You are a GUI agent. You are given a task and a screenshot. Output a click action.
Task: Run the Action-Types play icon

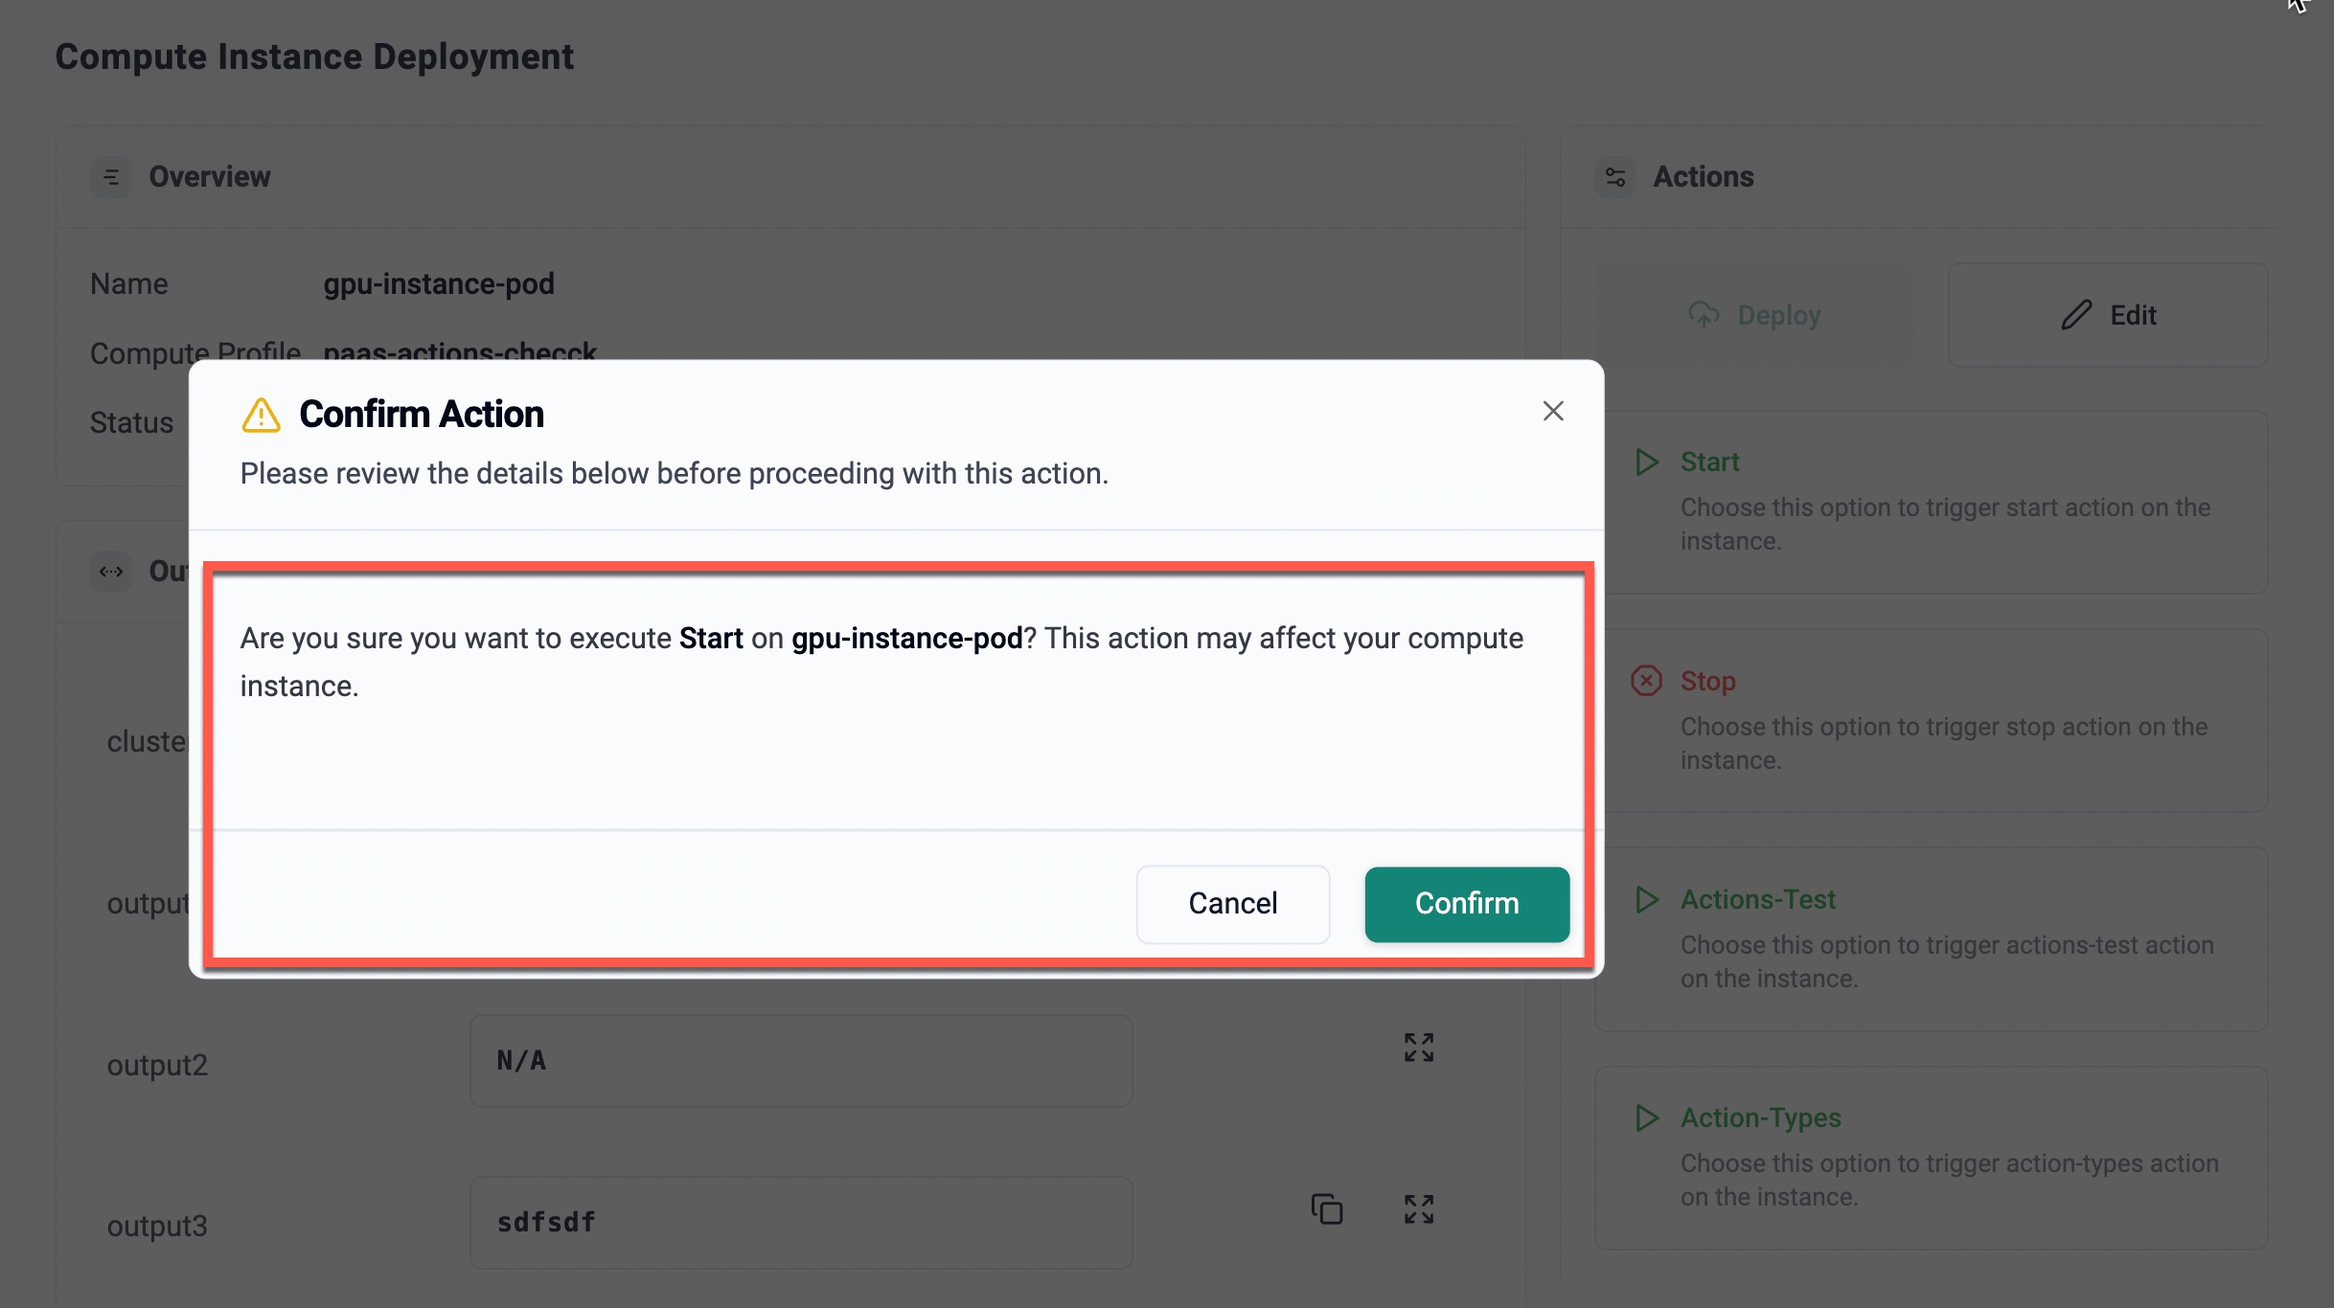click(x=1647, y=1118)
